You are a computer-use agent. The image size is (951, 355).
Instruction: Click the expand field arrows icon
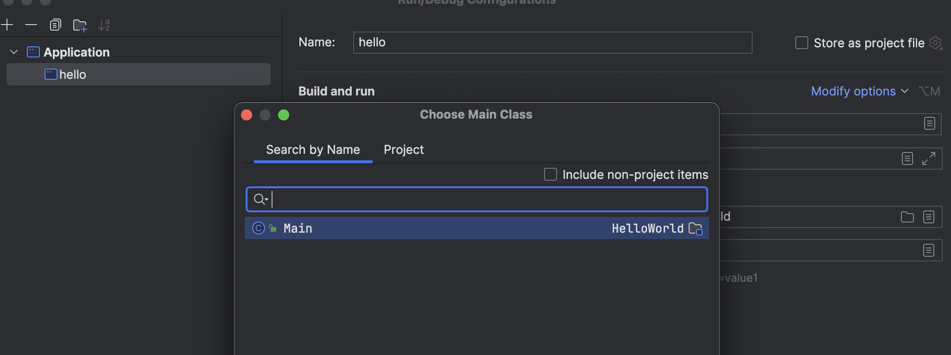928,158
